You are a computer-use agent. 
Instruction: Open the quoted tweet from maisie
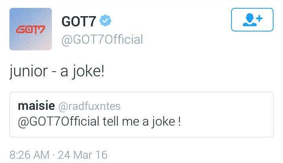click(x=141, y=114)
